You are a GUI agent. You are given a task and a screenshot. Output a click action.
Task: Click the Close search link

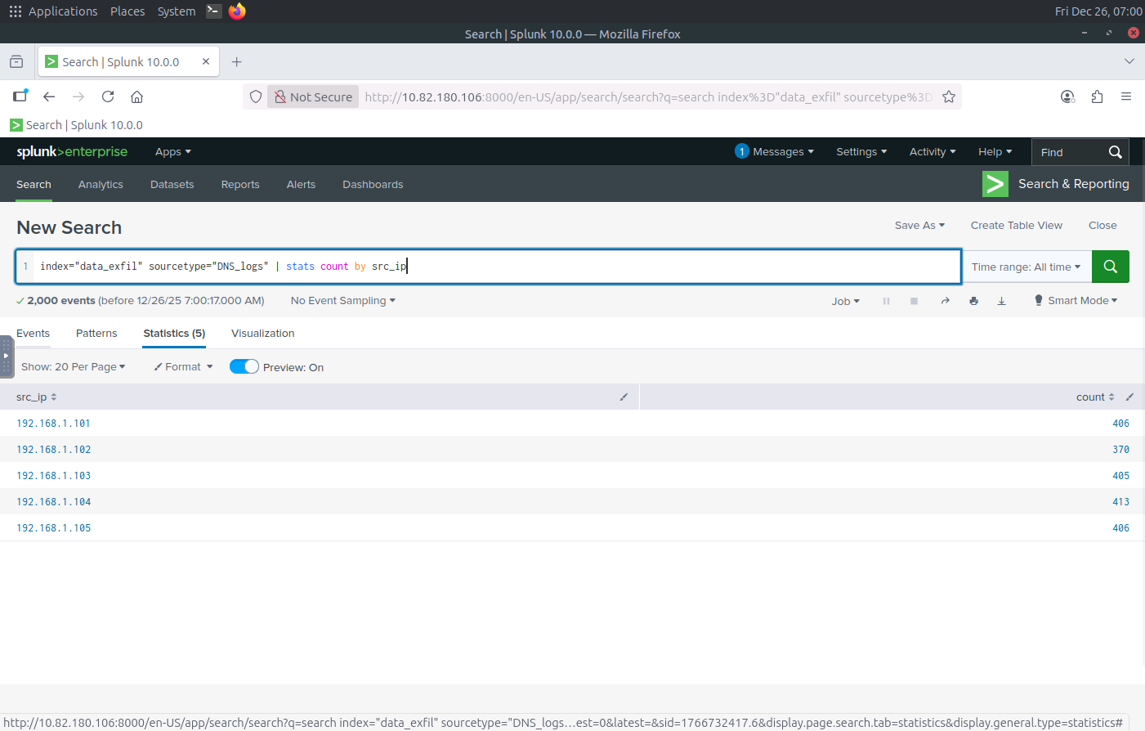point(1103,226)
